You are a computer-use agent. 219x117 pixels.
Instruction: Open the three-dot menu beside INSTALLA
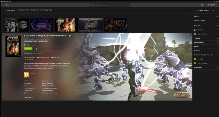point(36,48)
